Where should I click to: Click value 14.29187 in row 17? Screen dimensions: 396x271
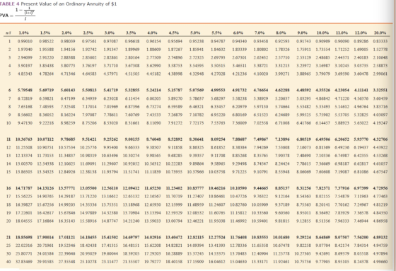pos(67,196)
